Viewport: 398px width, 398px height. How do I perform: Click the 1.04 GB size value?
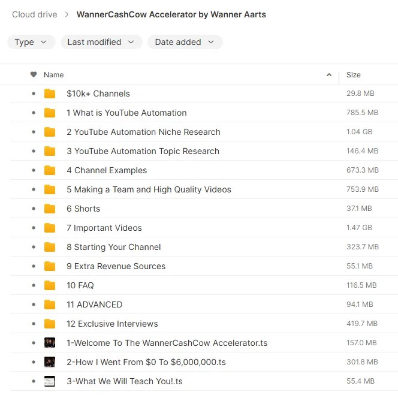(360, 132)
